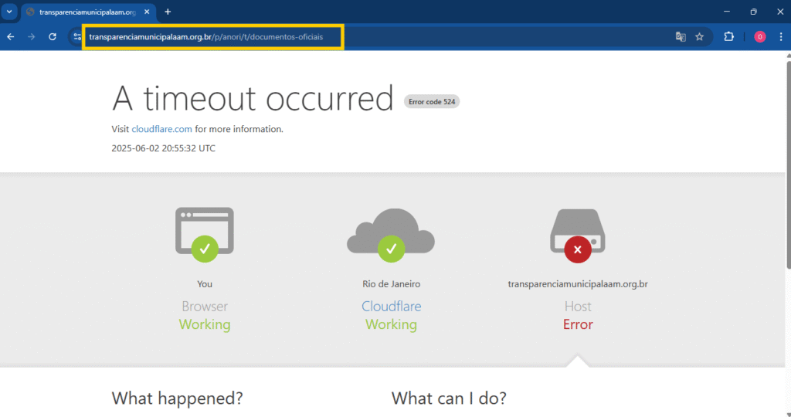View site information icon in address bar

[77, 37]
